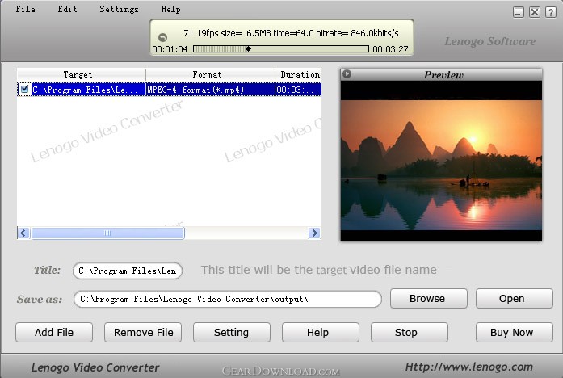The image size is (563, 378).
Task: Minimize the Lenogo converter window
Action: pyautogui.click(x=519, y=12)
